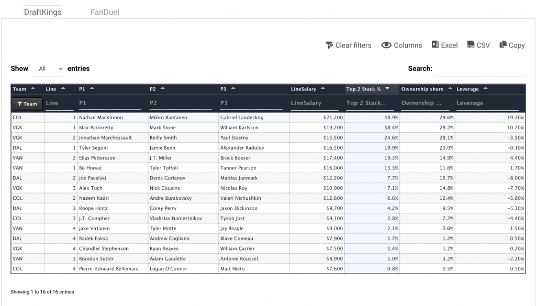The height and width of the screenshot is (306, 536).
Task: Click the $21,200 salary cell
Action: 317,118
